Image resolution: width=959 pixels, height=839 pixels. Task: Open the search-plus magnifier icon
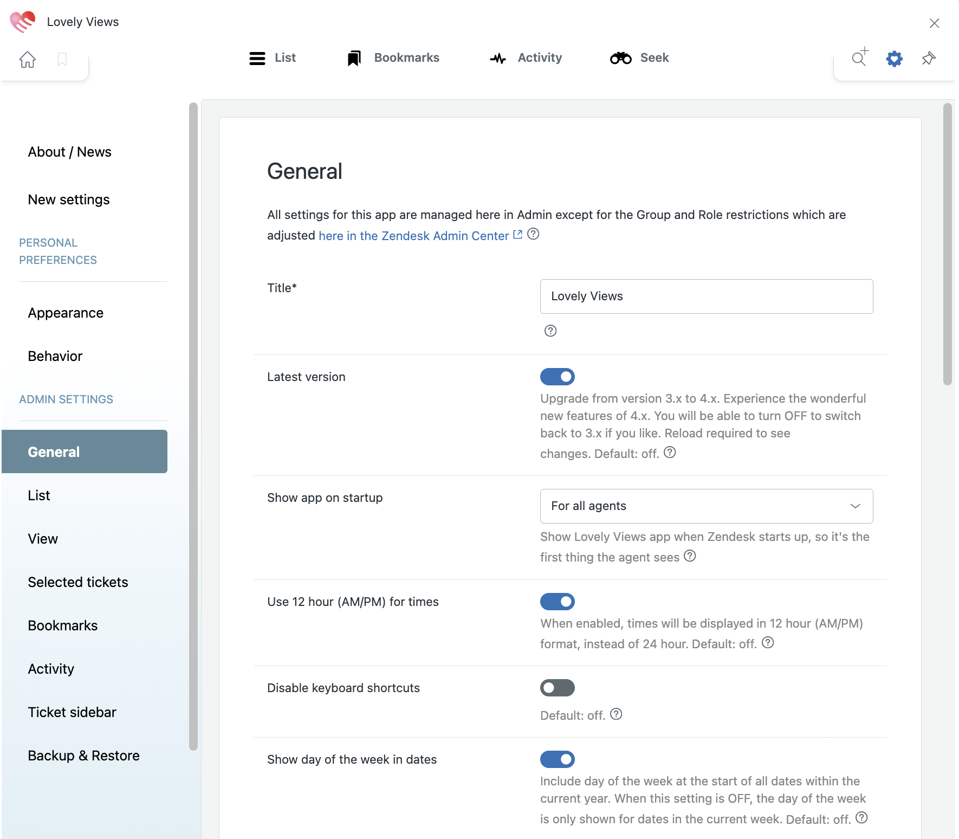(860, 57)
